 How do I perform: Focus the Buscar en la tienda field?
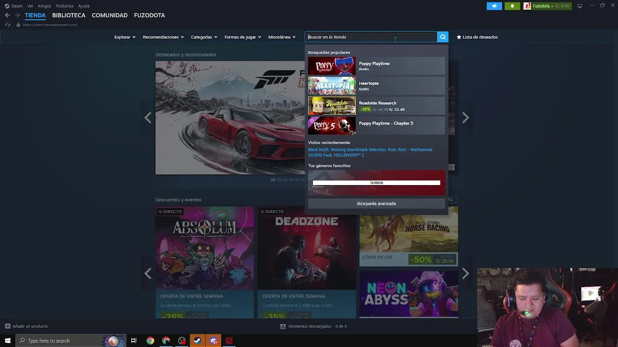pyautogui.click(x=371, y=37)
